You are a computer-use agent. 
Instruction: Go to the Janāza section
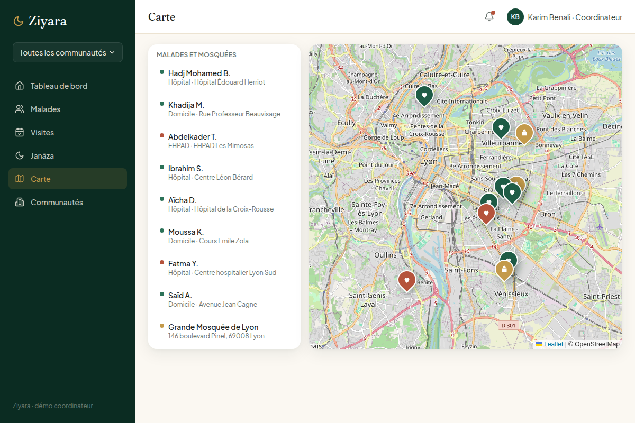click(x=68, y=155)
